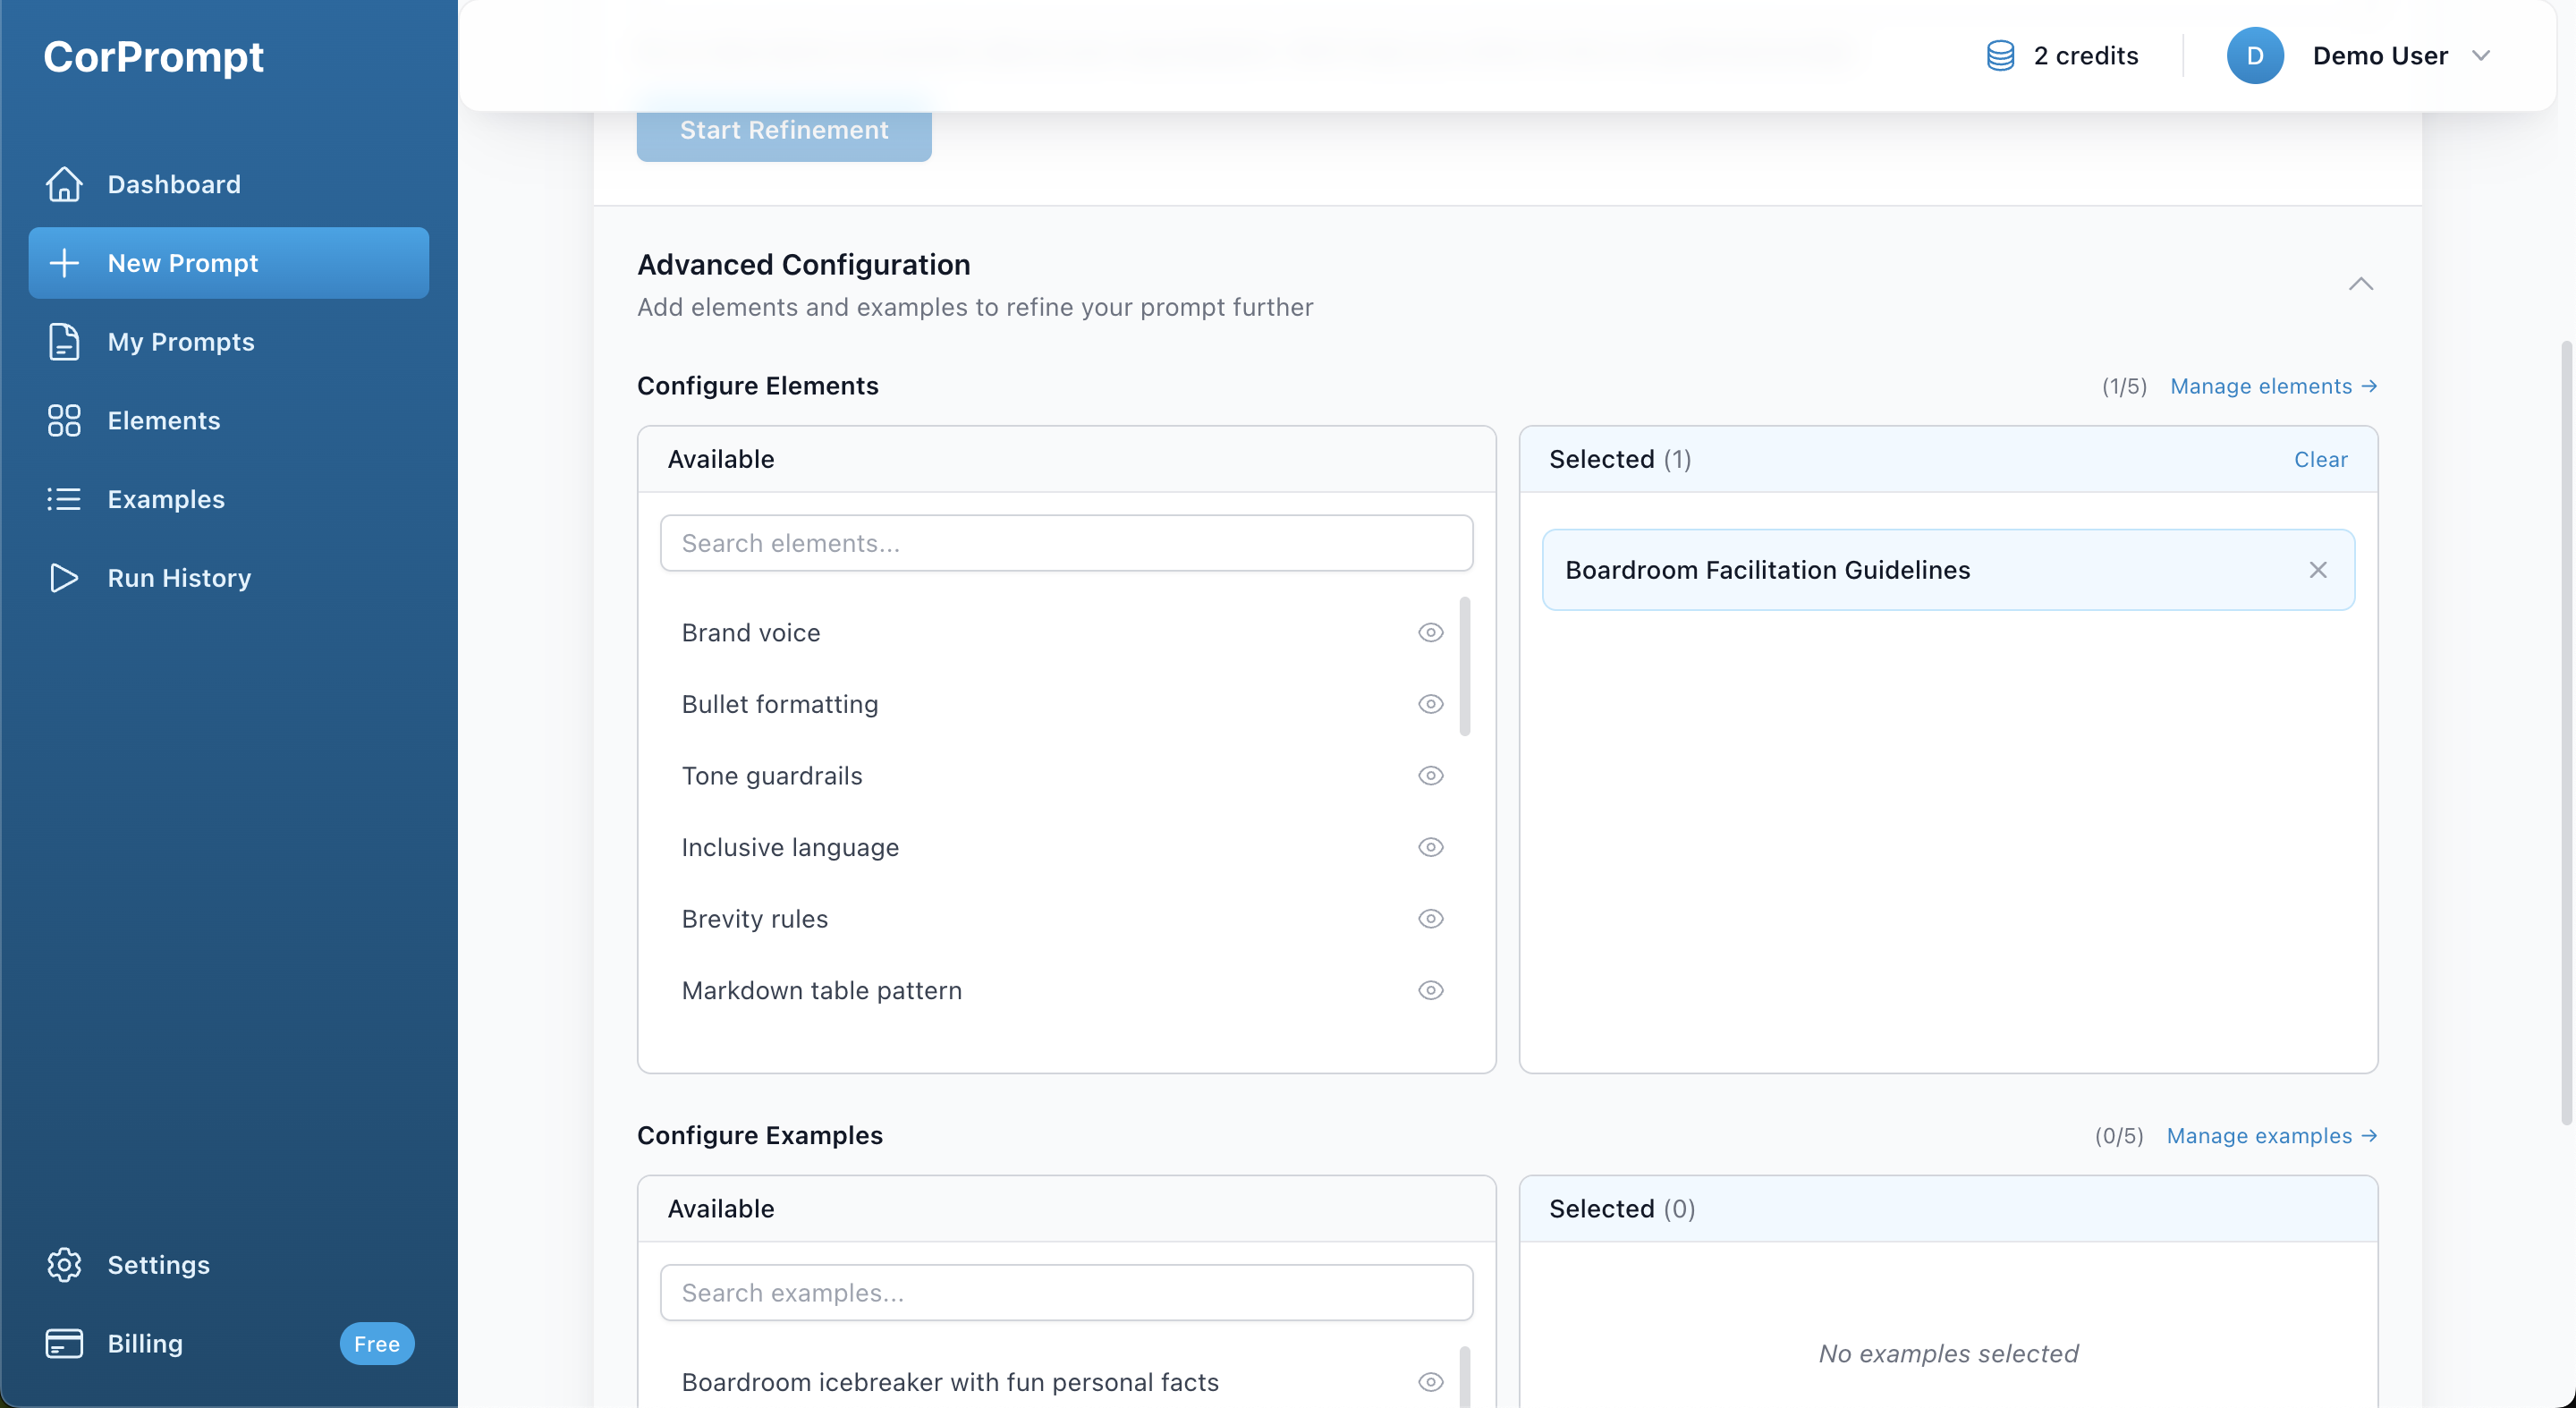Image resolution: width=2576 pixels, height=1408 pixels.
Task: Preview the Tone guardrails element
Action: click(1431, 776)
